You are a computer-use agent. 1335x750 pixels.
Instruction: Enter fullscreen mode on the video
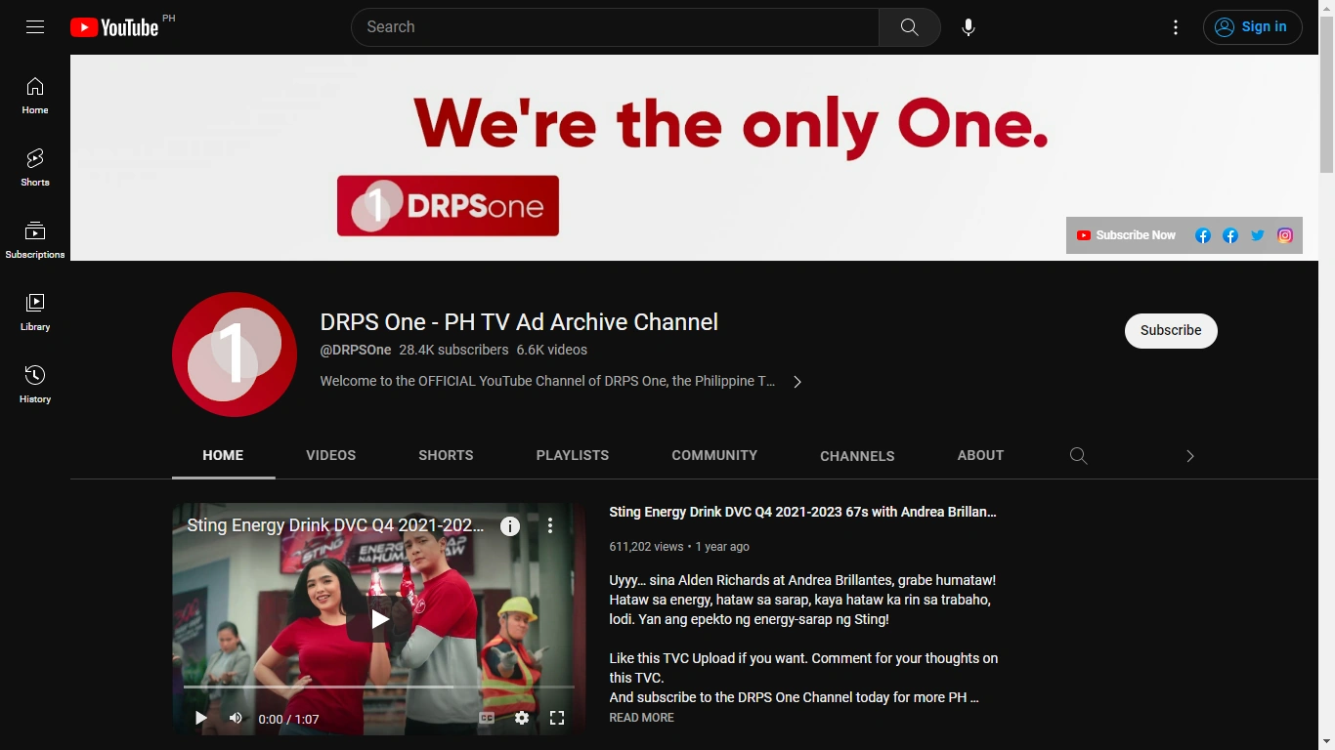pyautogui.click(x=557, y=719)
